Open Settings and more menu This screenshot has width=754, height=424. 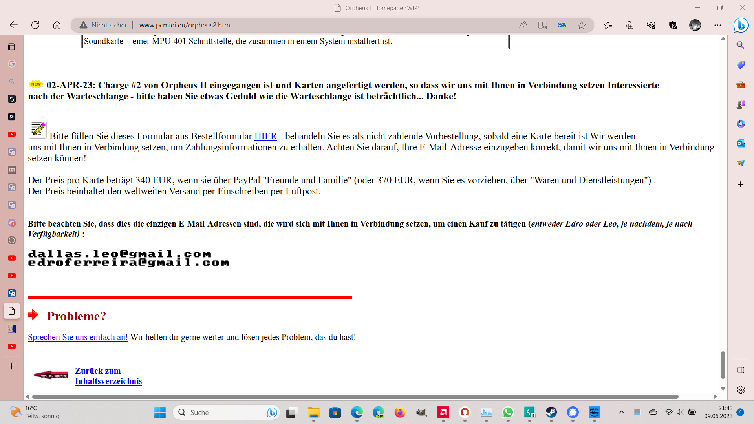tap(717, 25)
